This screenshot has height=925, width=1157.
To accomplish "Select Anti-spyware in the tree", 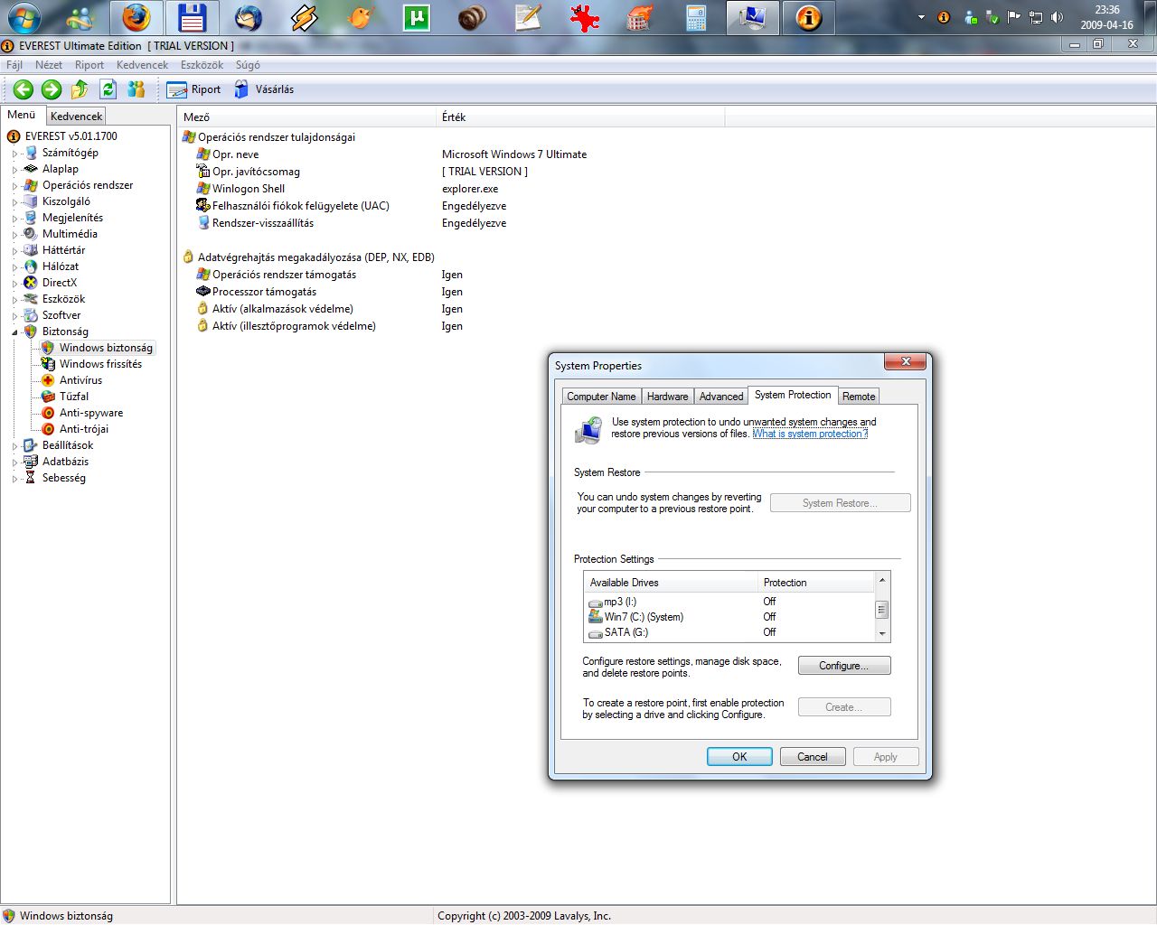I will [x=91, y=413].
